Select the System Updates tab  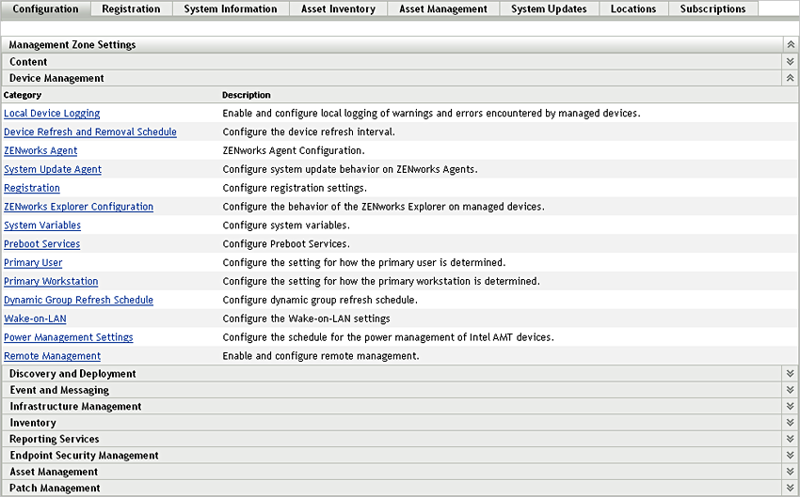[549, 9]
